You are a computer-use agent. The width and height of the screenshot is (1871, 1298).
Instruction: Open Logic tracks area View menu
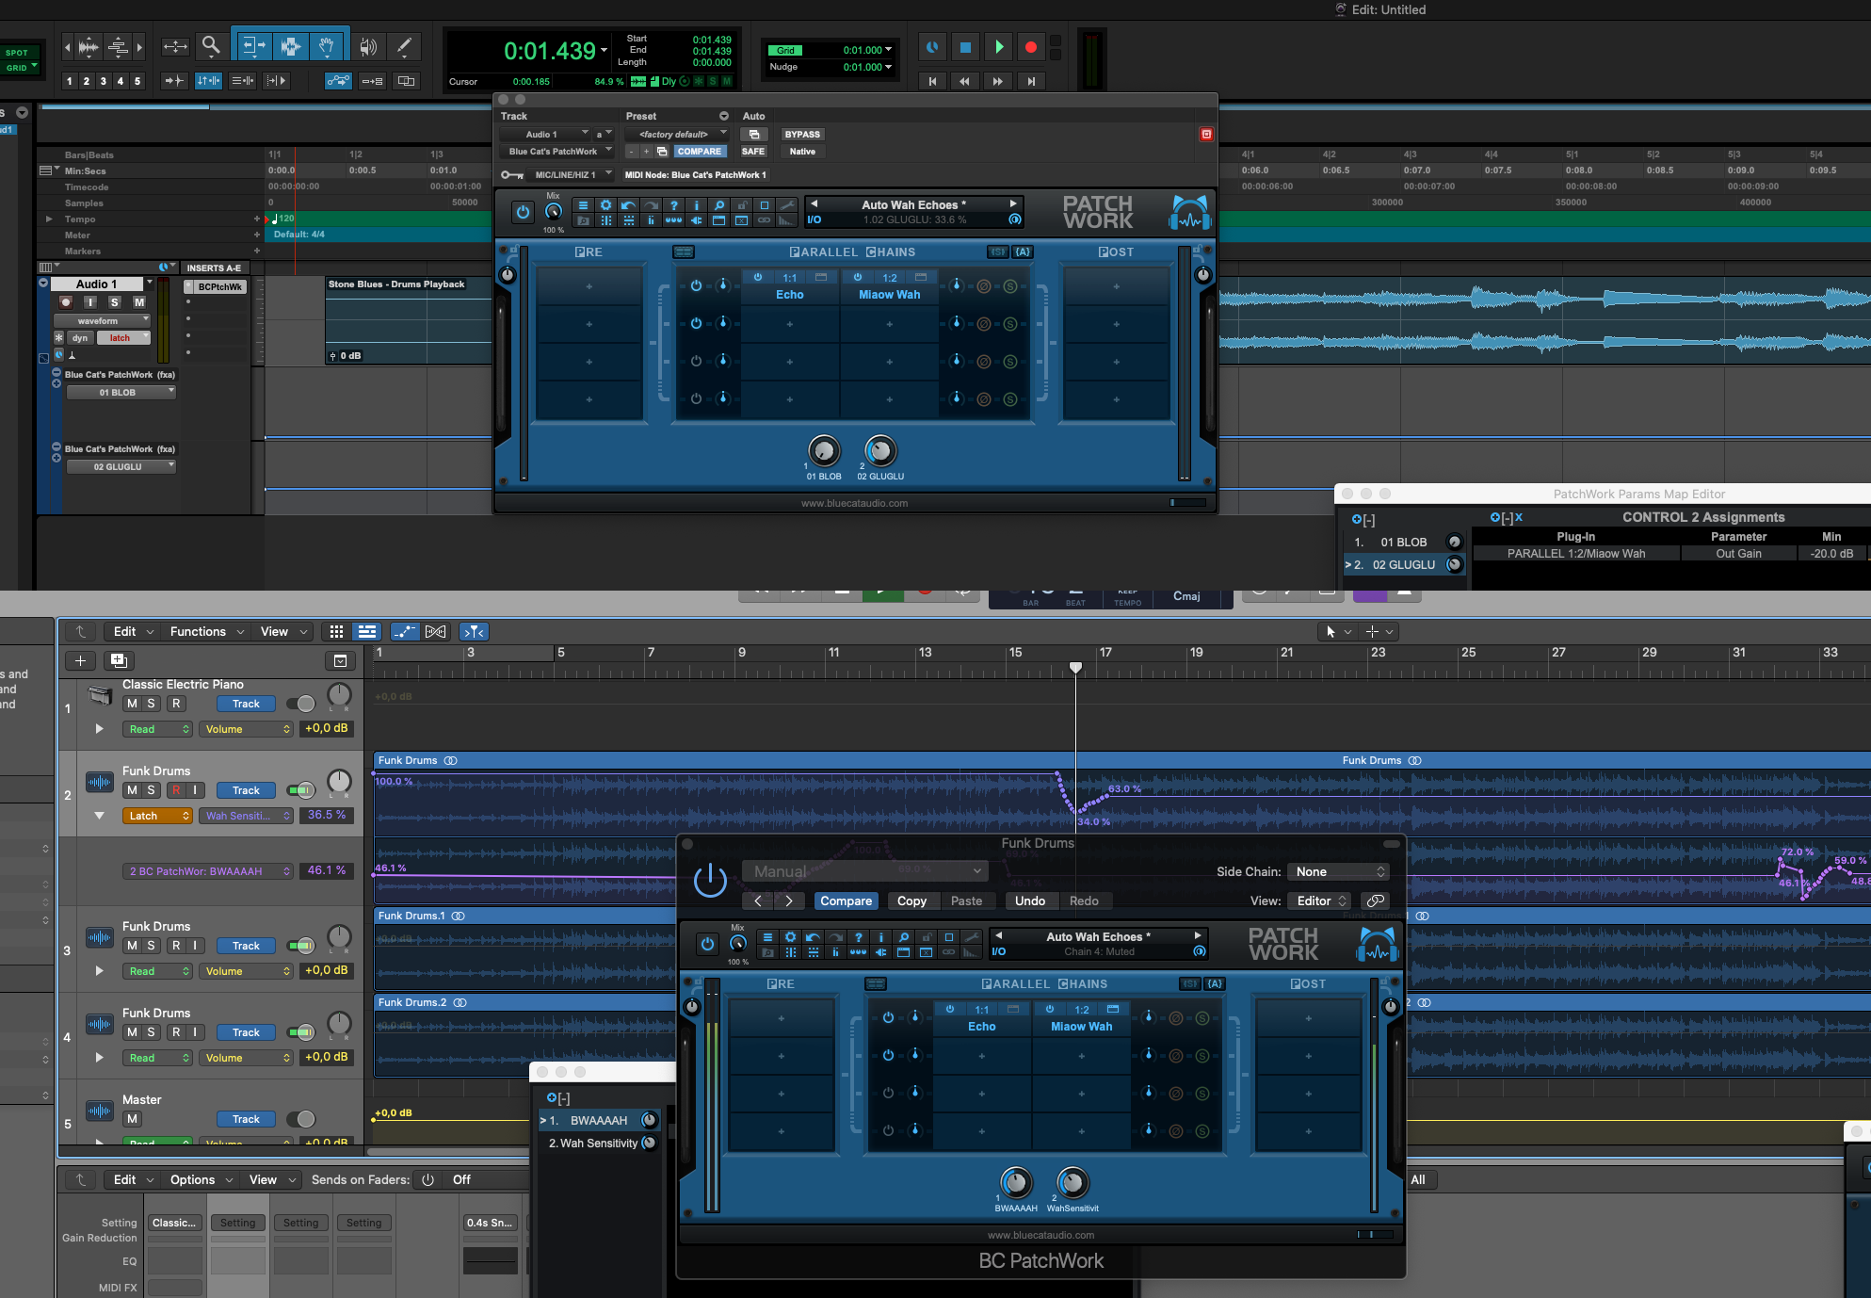click(284, 632)
